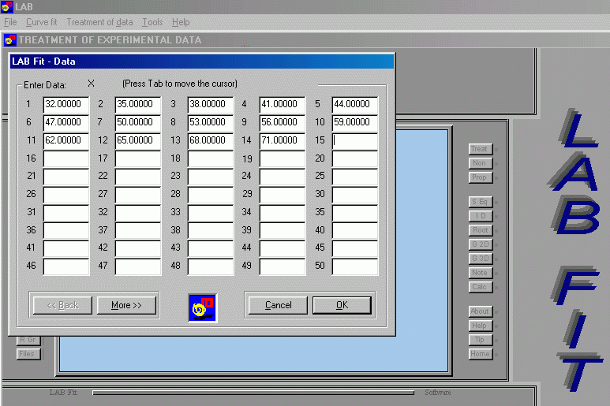The height and width of the screenshot is (406, 610).
Task: Click the side Help toolbar button
Action: point(481,326)
